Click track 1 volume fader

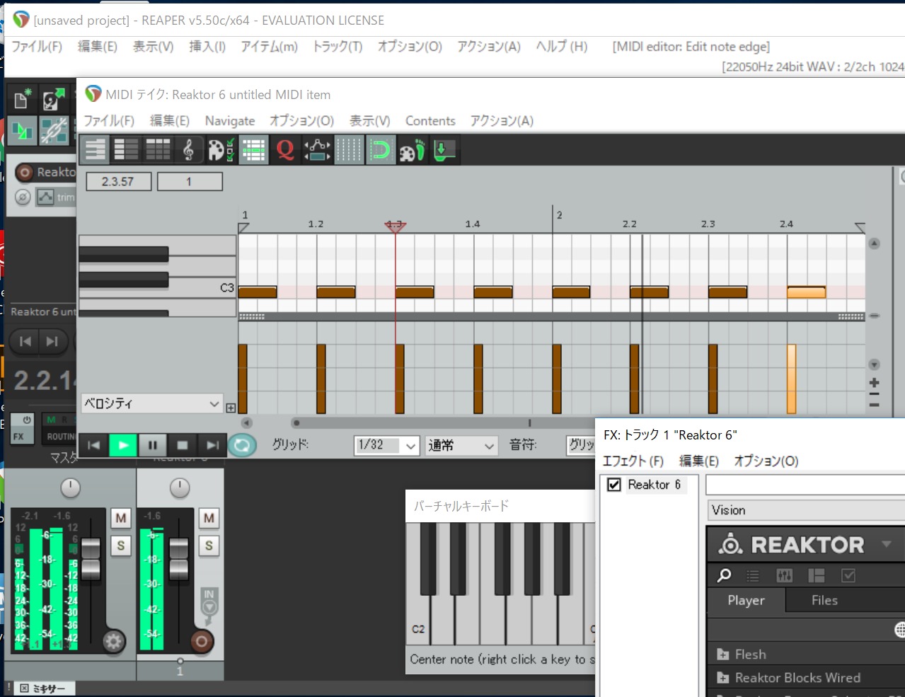[180, 559]
